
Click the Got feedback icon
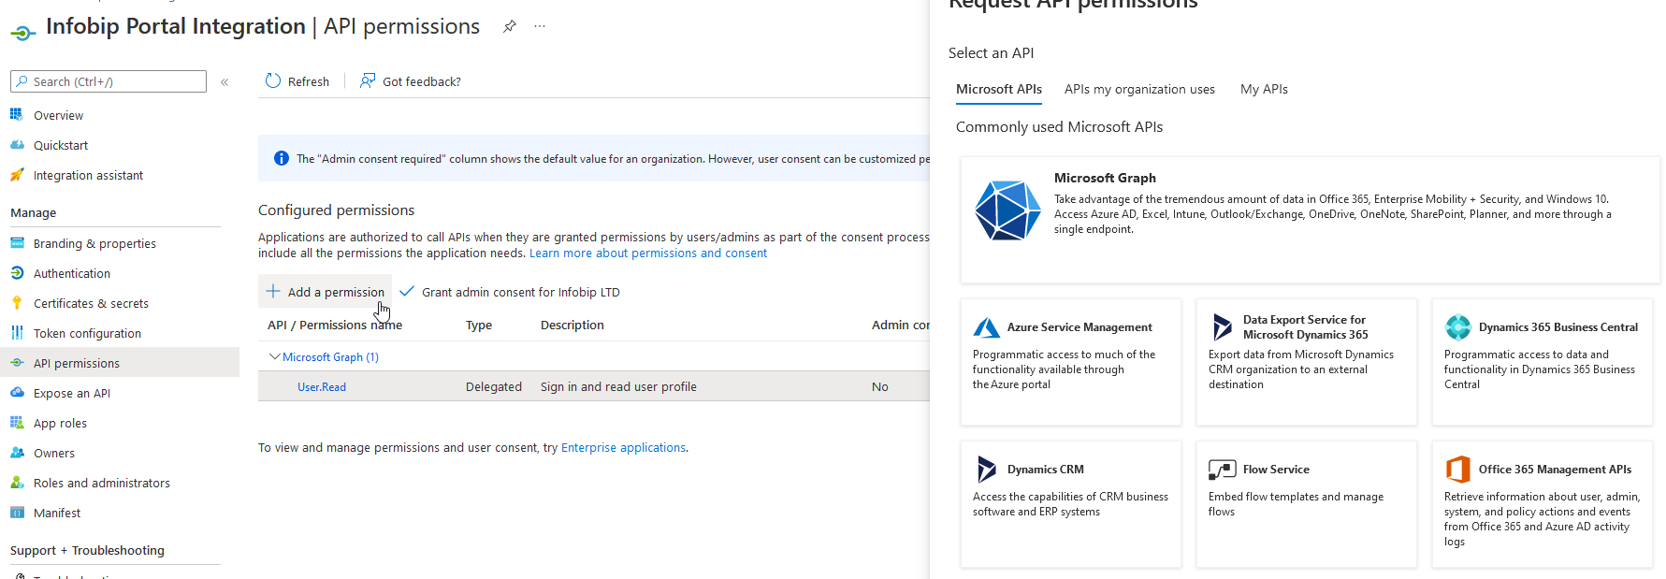[x=368, y=81]
